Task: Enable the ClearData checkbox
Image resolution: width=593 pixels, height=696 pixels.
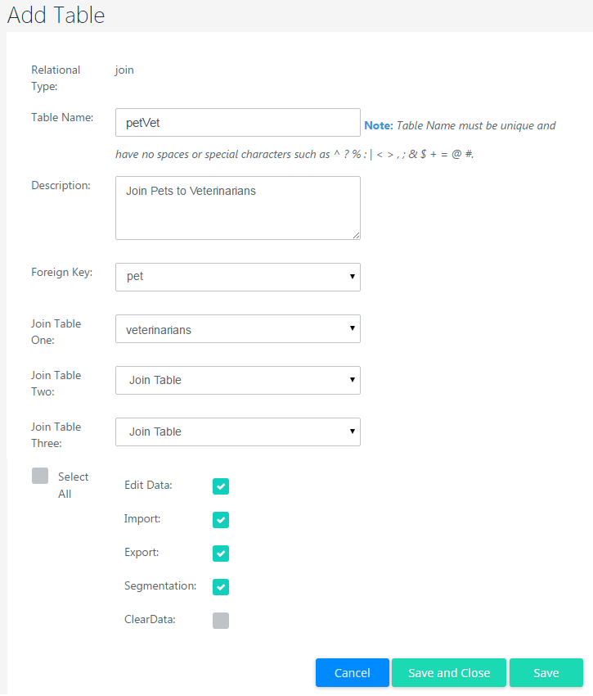Action: coord(221,621)
